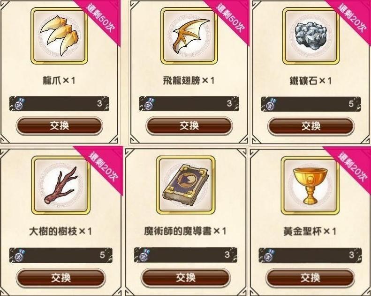Click 交換 under 黃金聖杯
Viewport: 371px width, 296px height.
[x=310, y=278]
